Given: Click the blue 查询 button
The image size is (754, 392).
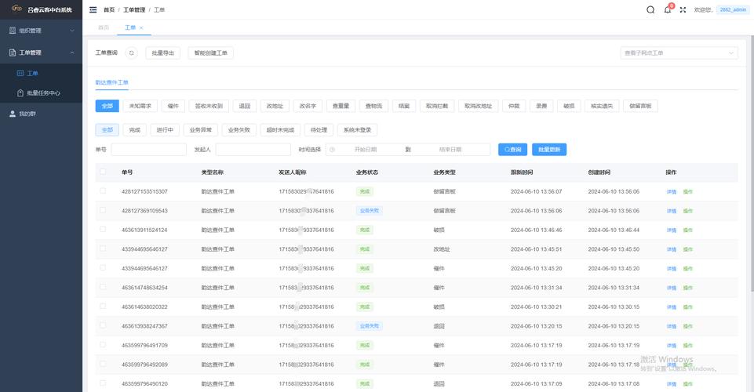Looking at the screenshot, I should [512, 150].
